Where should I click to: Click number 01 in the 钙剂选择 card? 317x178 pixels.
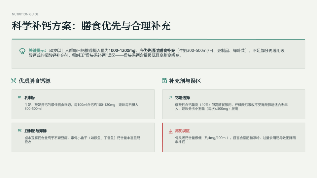(170, 97)
